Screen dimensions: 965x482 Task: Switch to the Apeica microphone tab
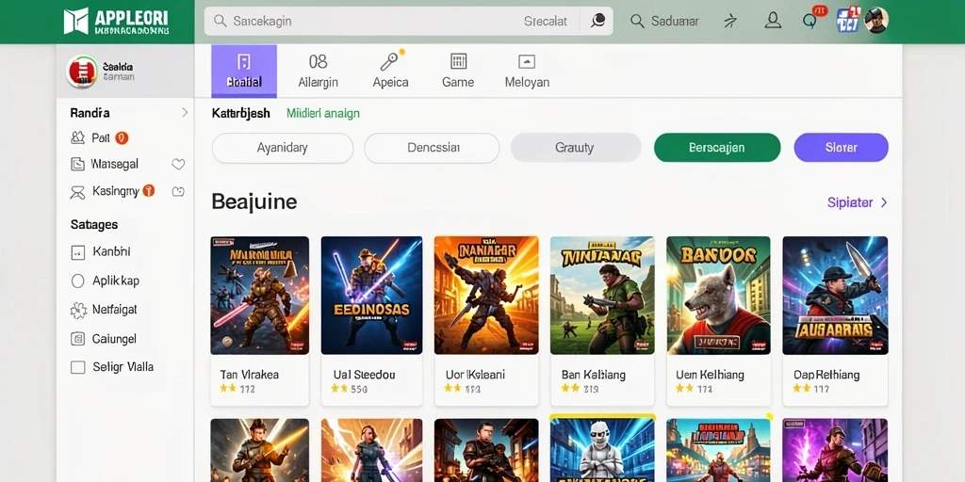tap(390, 71)
